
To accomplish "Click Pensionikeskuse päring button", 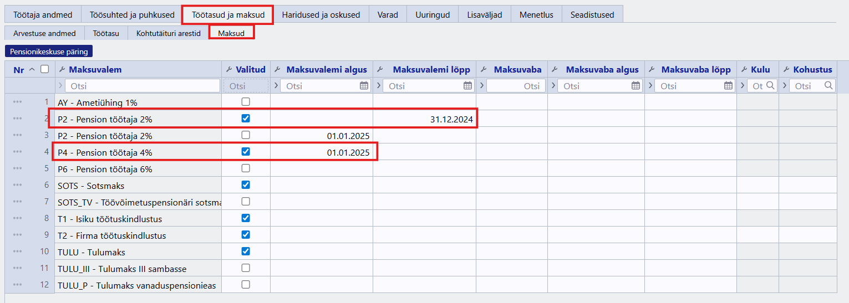I will 49,52.
